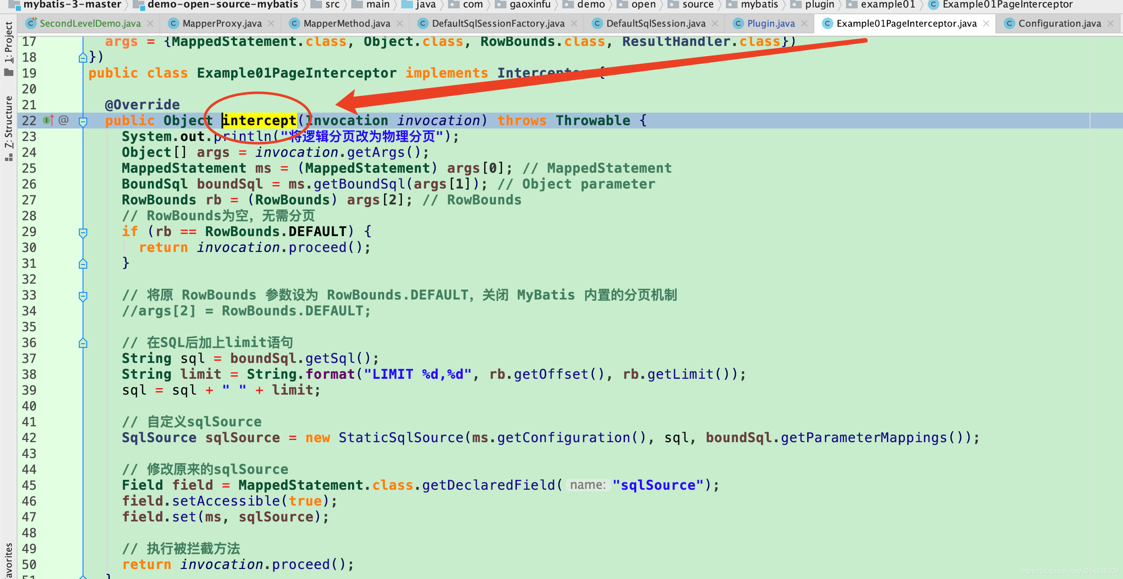This screenshot has height=579, width=1123.
Task: Collapse the fold end marker on line 31
Action: pos(83,263)
